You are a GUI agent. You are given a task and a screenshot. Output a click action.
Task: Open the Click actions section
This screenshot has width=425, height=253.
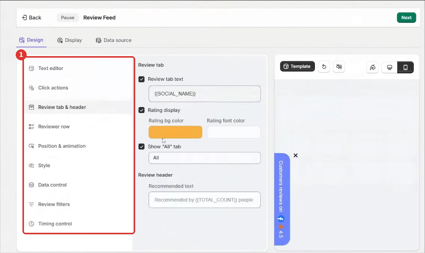(x=79, y=88)
